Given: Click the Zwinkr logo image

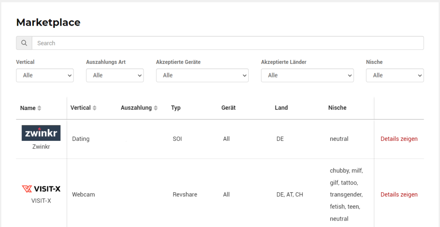Looking at the screenshot, I should tap(41, 133).
